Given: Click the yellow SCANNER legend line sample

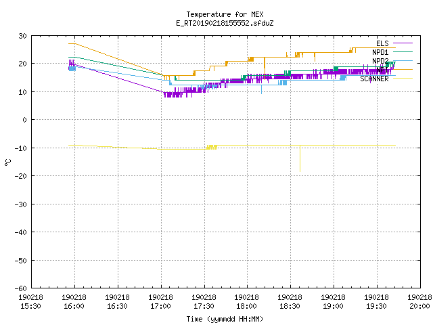Looking at the screenshot, I should 403,79.
